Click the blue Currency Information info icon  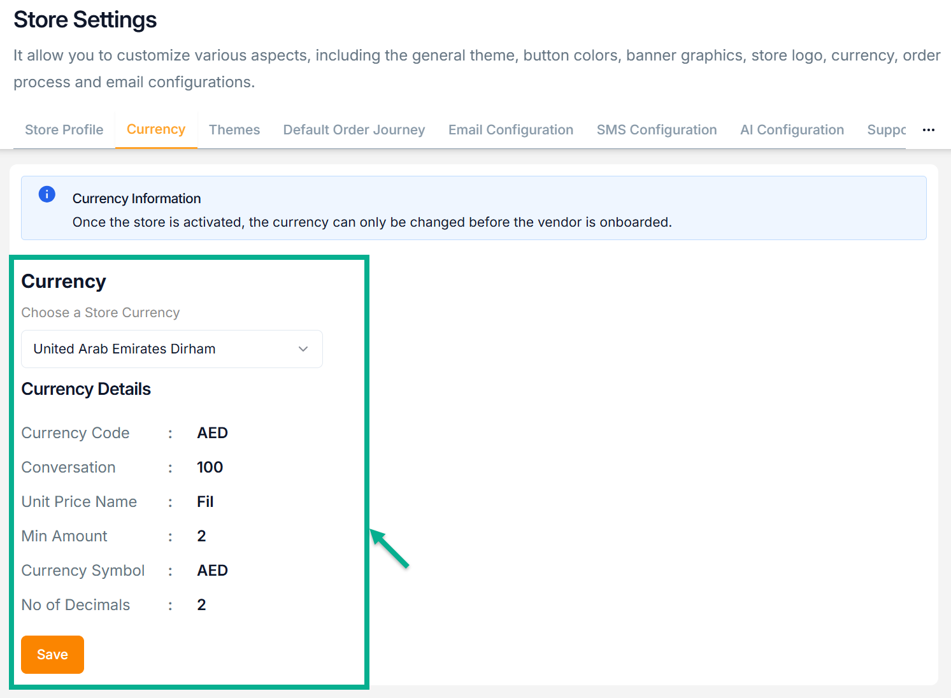point(47,194)
